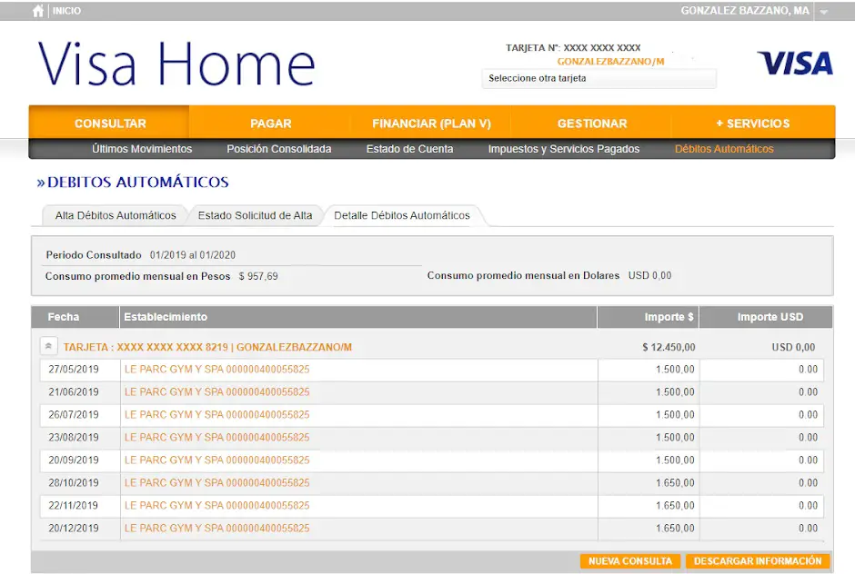Screen dimensions: 855x574
Task: Click the NUEVA CONSULTA button
Action: pos(630,561)
